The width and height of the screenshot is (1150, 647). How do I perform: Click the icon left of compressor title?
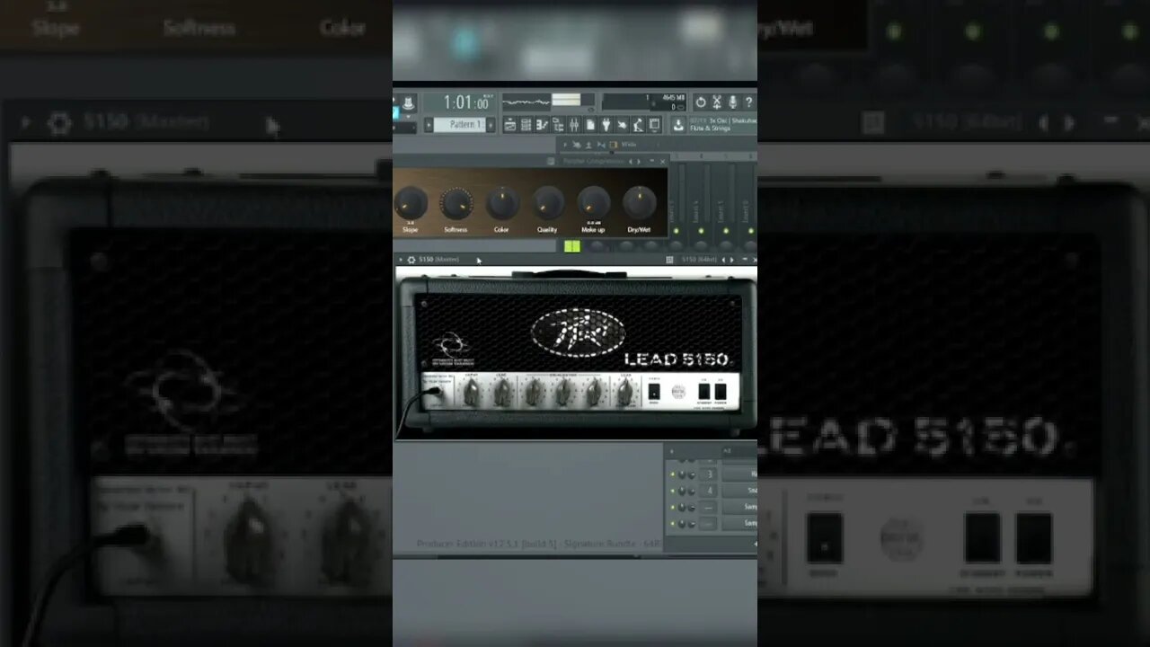point(550,161)
